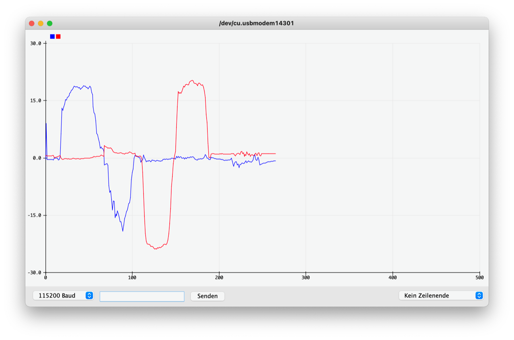The height and width of the screenshot is (340, 514).
Task: Click the -15.0 y-axis label
Action: coord(35,216)
